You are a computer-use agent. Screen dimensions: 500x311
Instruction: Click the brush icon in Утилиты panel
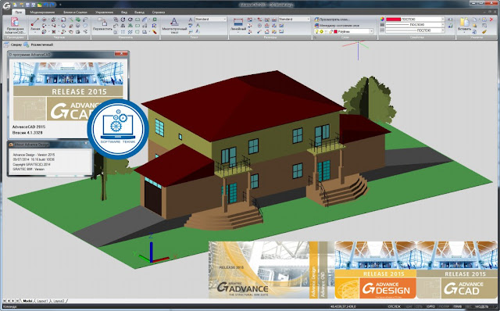484,31
